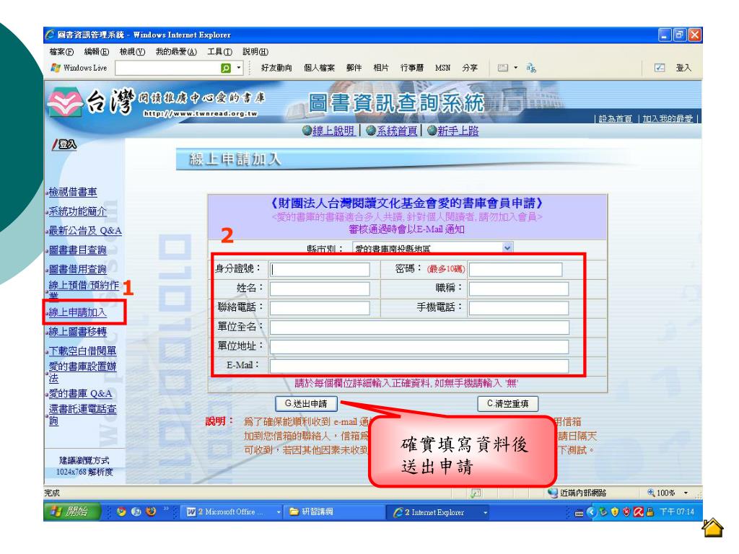Image resolution: width=739 pixels, height=554 pixels.
Task: Open the 2 Internet Explorer taskbar group
Action: (438, 512)
